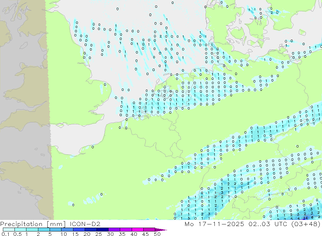This screenshot has height=236, width=322.
Task: Click the purple swatch between 35 and 40
Action: [x=126, y=230]
